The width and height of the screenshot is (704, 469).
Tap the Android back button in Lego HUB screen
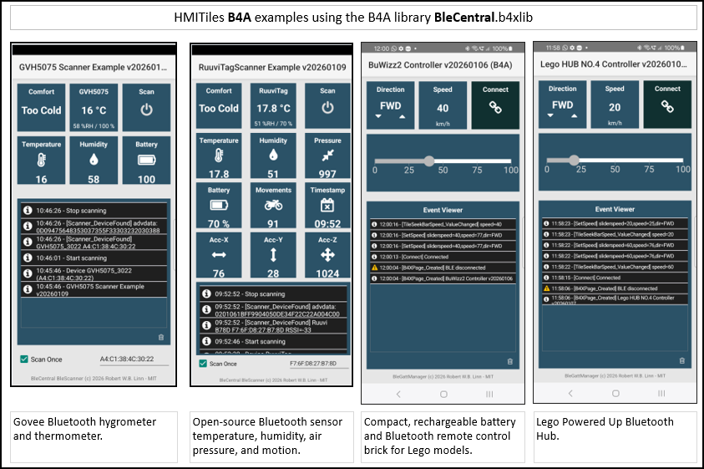[x=570, y=394]
